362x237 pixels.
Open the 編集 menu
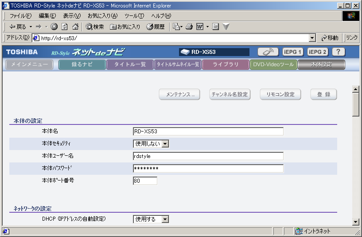point(47,16)
